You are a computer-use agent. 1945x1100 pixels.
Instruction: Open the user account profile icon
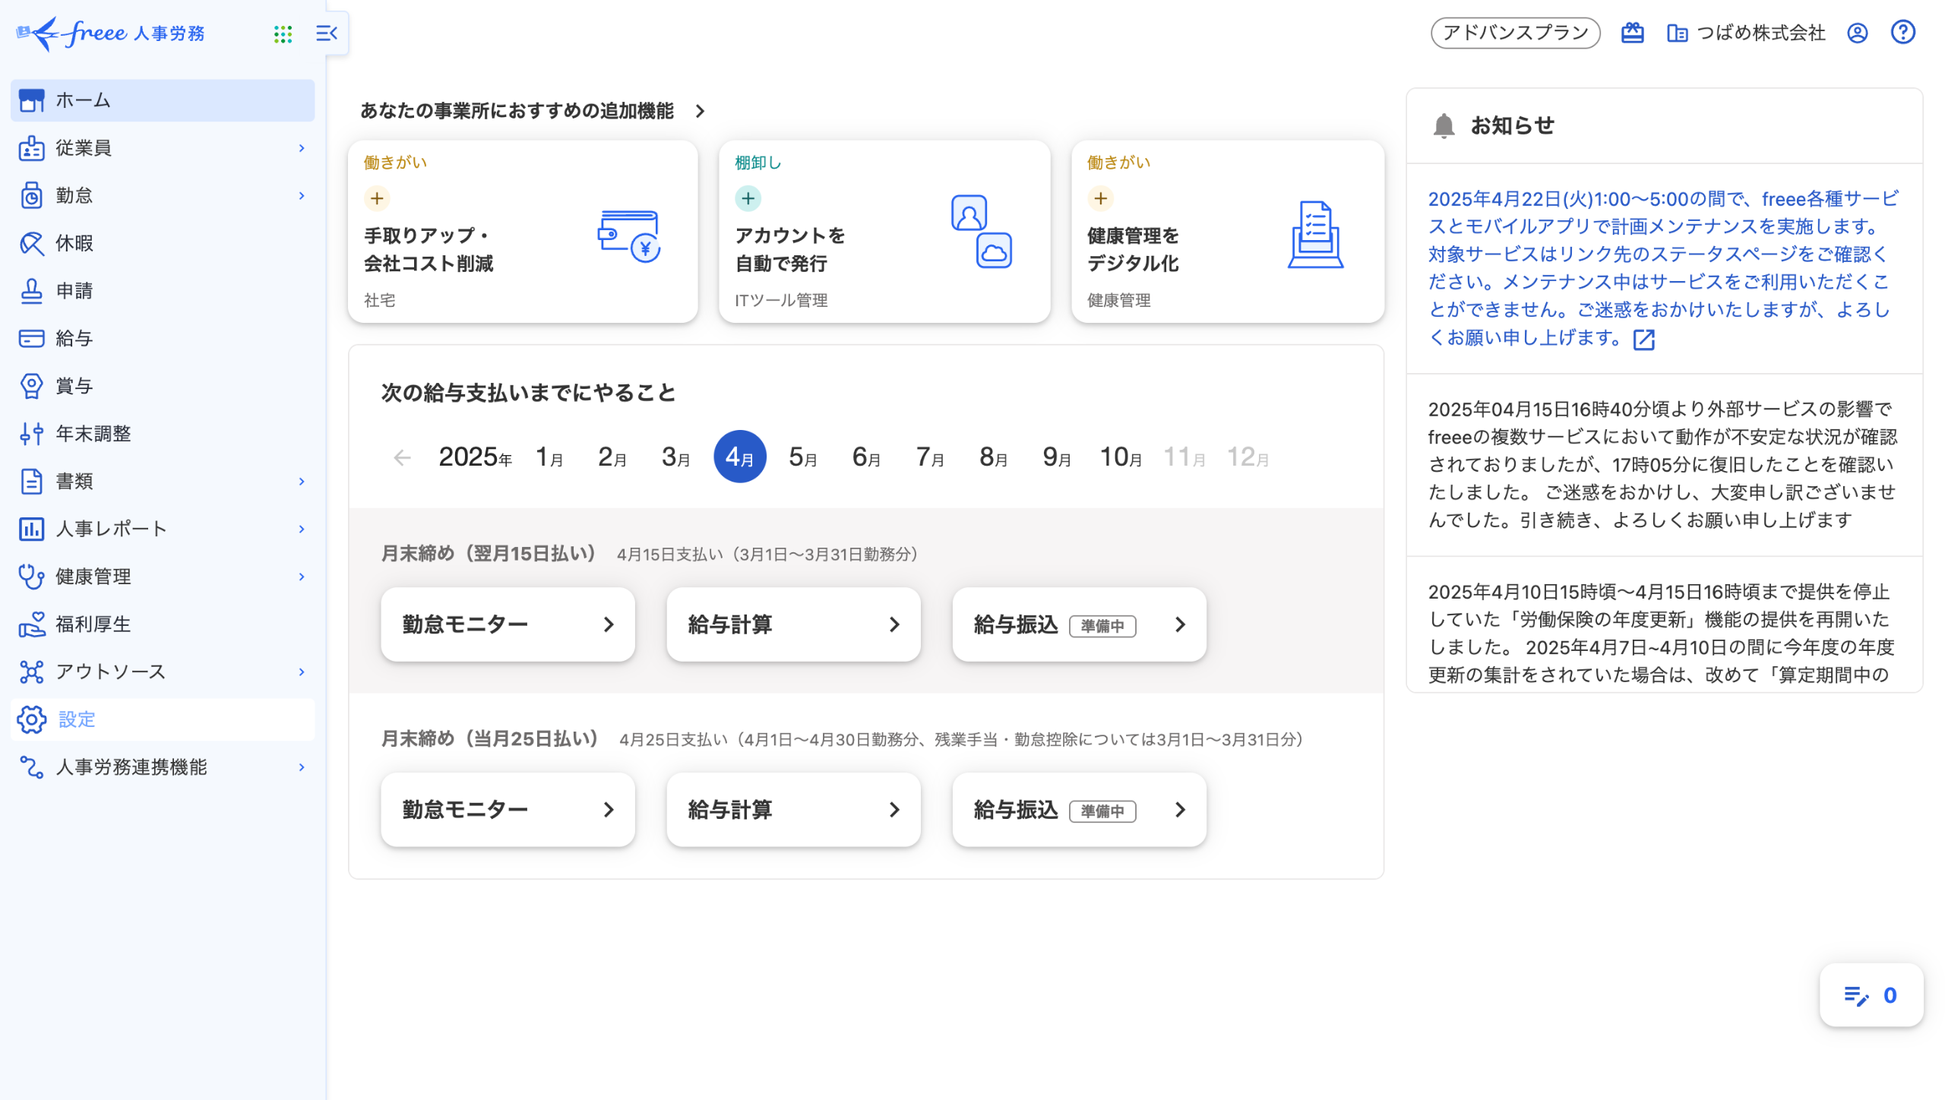click(x=1857, y=33)
